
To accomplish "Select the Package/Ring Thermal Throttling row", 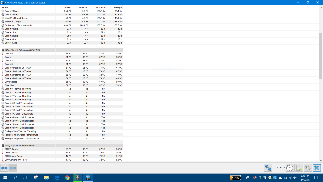I will (x=61, y=131).
